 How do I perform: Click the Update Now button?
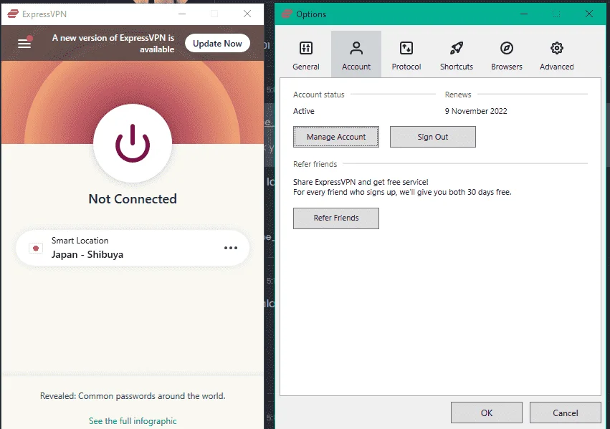pyautogui.click(x=217, y=44)
